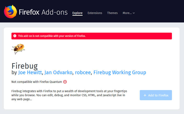Image resolution: width=184 pixels, height=114 pixels.
Task: Click the Firebug description paragraph
Action: [69, 95]
